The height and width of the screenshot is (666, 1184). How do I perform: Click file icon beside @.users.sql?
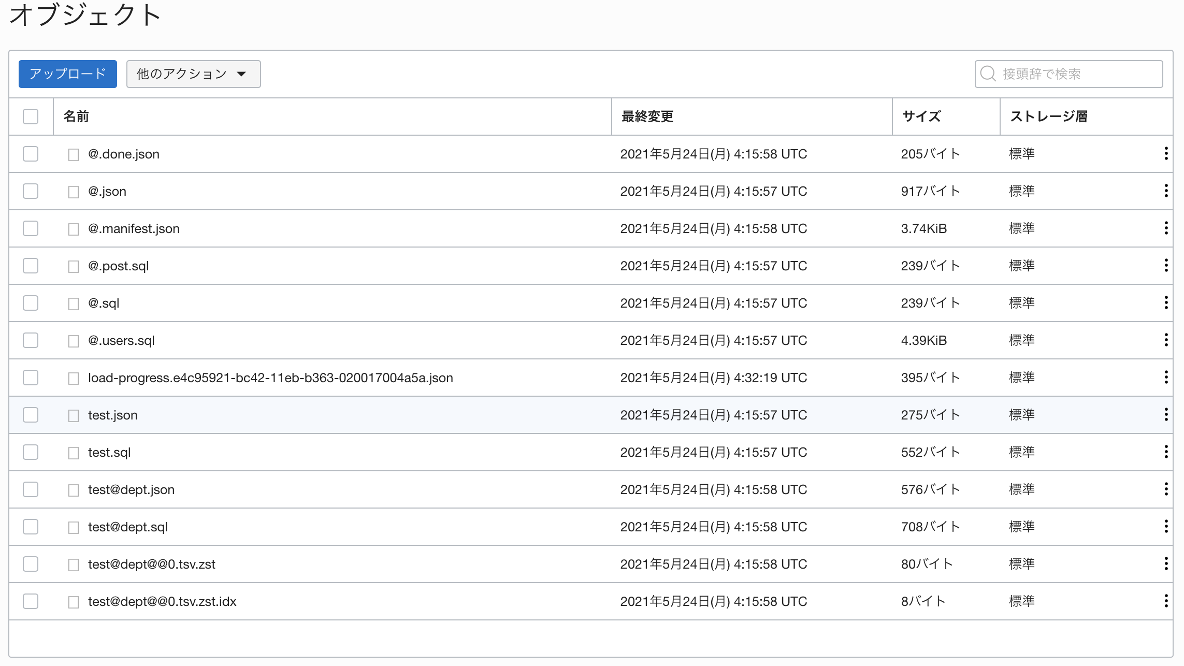74,341
